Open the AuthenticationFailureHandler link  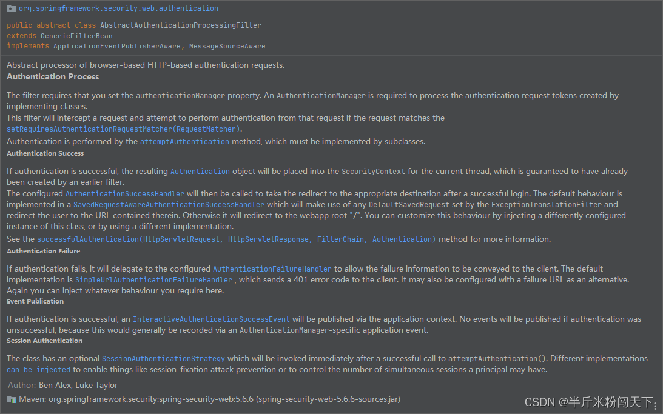[272, 269]
